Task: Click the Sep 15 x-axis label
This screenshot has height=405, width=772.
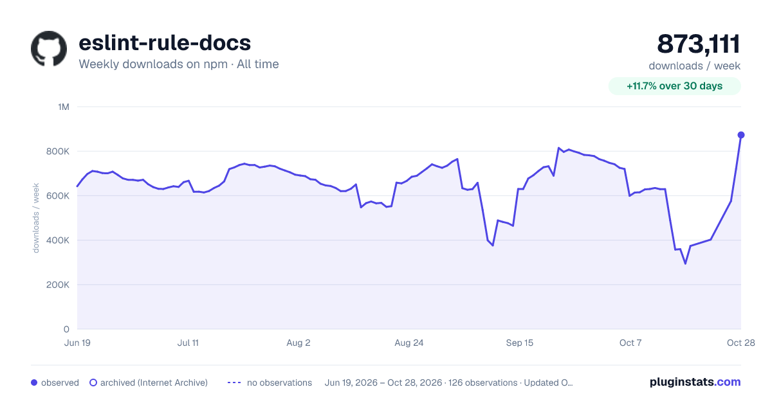Action: point(520,343)
